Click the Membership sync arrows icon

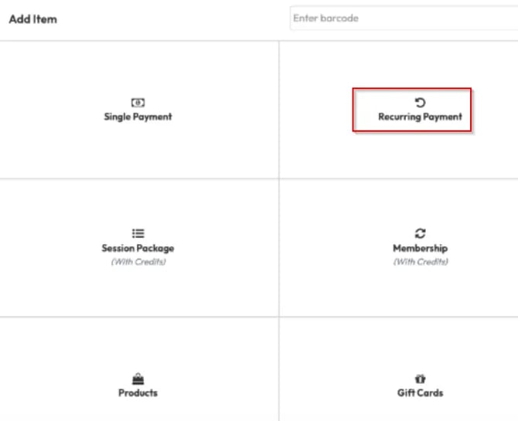coord(420,233)
